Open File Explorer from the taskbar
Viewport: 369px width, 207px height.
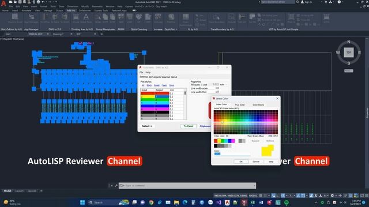coord(176,202)
